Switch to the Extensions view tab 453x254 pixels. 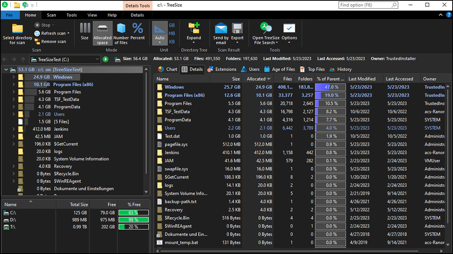point(221,69)
